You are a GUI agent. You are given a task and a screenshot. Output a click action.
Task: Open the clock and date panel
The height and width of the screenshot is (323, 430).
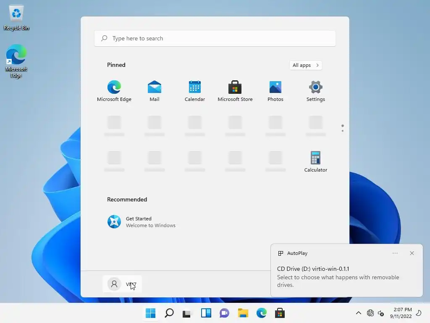click(401, 313)
